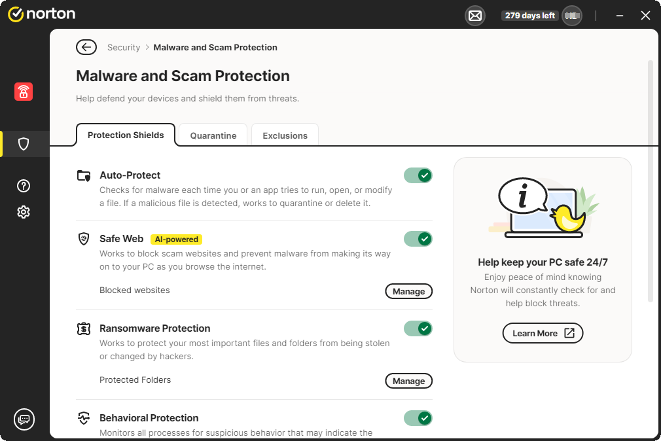This screenshot has height=441, width=661.
Task: Open the chat support icon
Action: coord(24,419)
